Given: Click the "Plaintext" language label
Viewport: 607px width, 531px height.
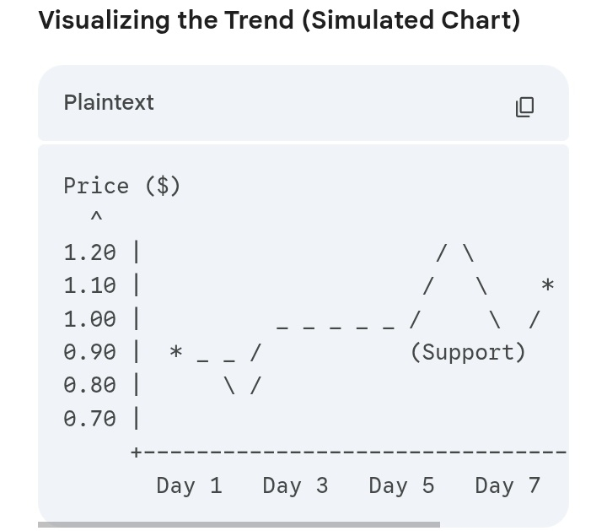Looking at the screenshot, I should tap(109, 103).
